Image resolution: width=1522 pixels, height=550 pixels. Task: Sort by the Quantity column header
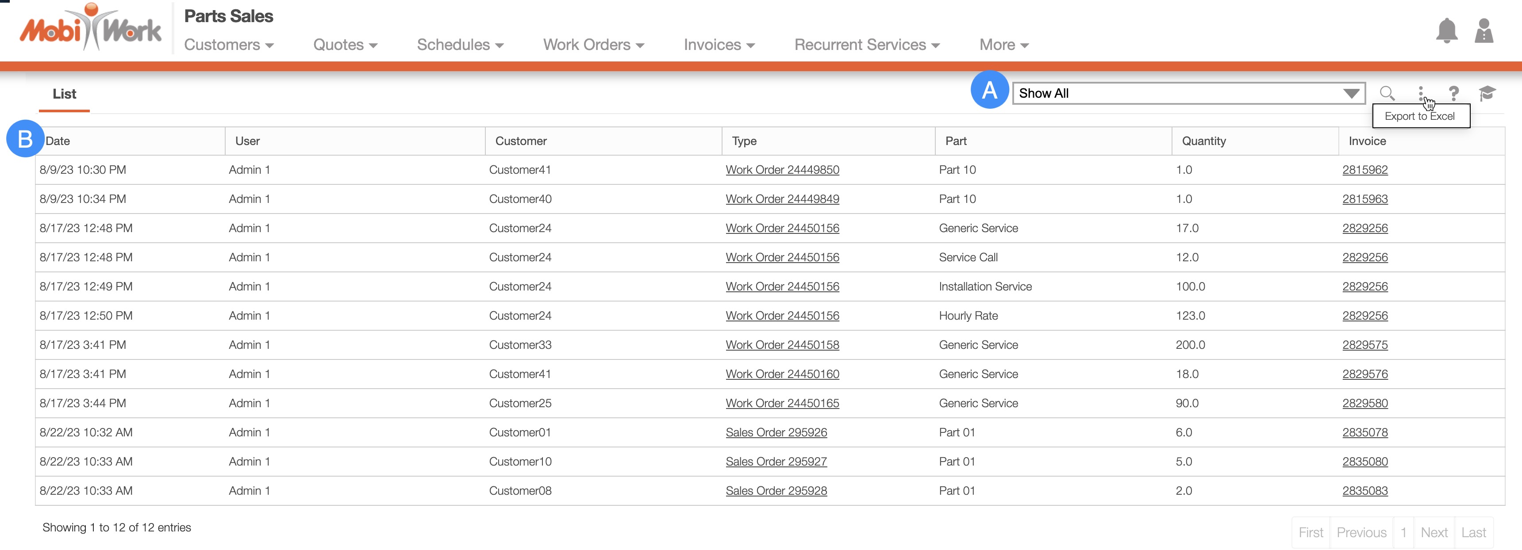point(1203,141)
